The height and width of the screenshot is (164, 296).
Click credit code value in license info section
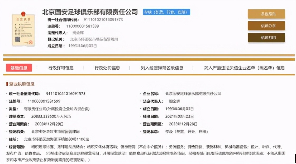pyautogui.click(x=66, y=94)
